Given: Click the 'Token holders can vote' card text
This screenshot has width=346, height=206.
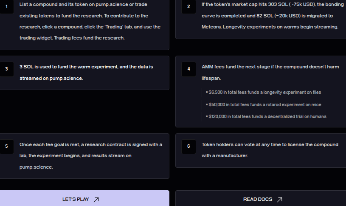Looking at the screenshot, I should pos(270,150).
